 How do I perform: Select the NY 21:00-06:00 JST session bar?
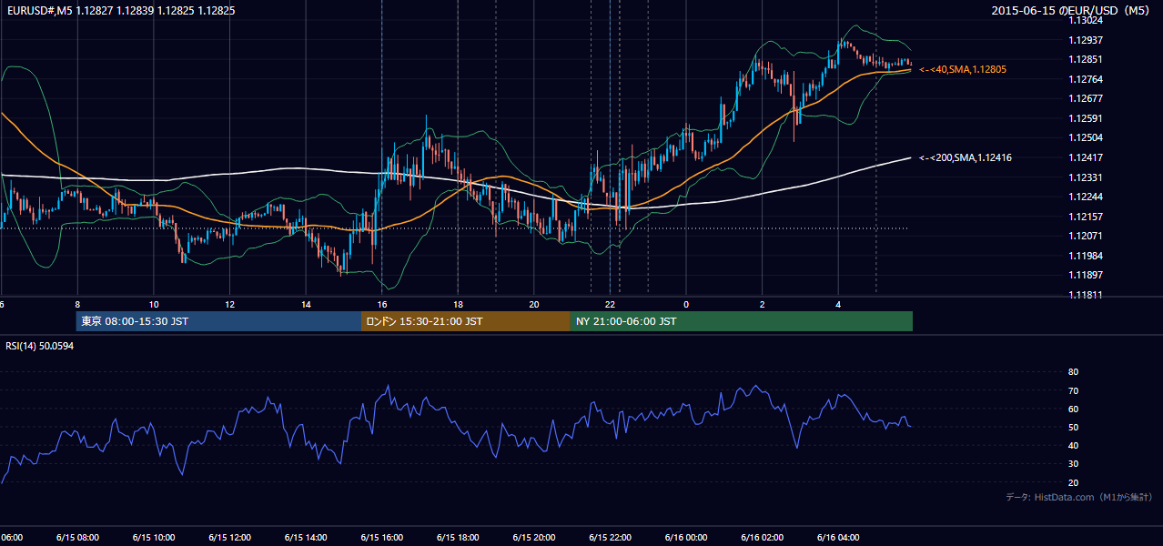click(x=742, y=321)
